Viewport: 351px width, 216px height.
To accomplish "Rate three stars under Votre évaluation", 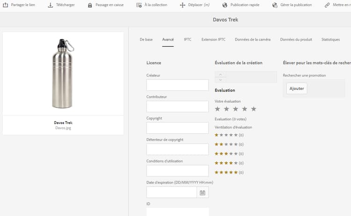I will pyautogui.click(x=235, y=109).
